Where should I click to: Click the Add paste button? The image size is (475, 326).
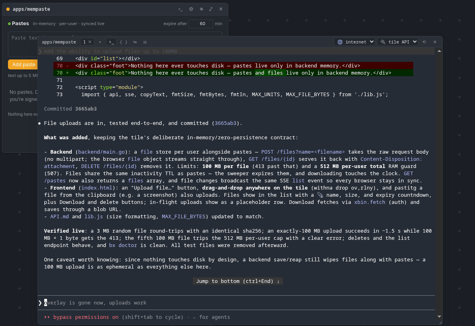tap(24, 64)
